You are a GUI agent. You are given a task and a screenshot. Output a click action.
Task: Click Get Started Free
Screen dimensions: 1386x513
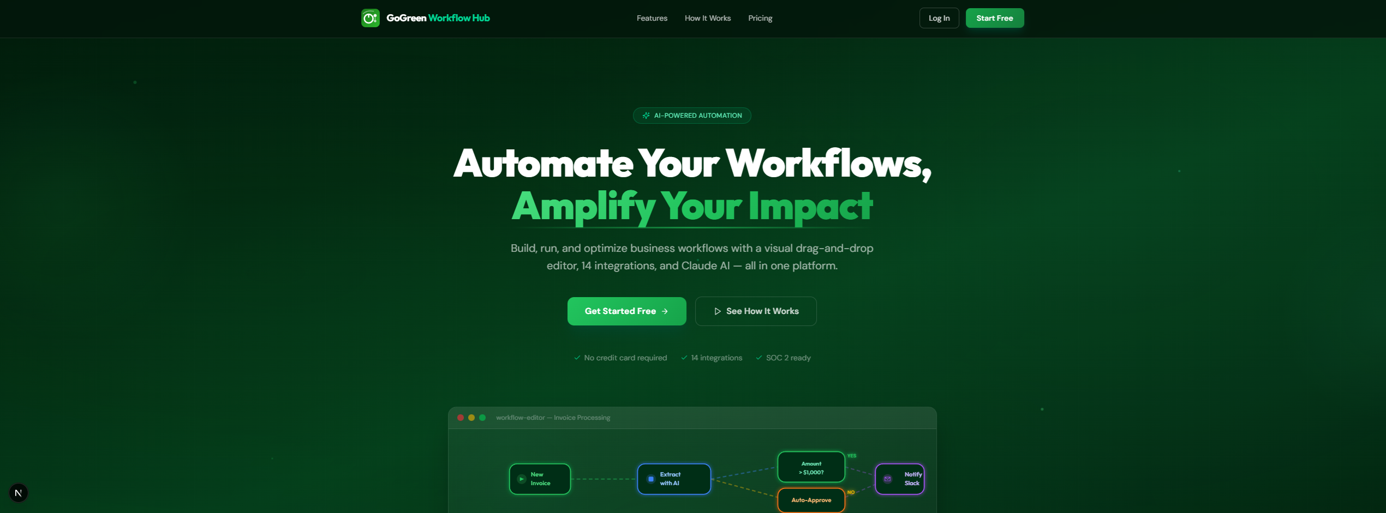click(626, 311)
